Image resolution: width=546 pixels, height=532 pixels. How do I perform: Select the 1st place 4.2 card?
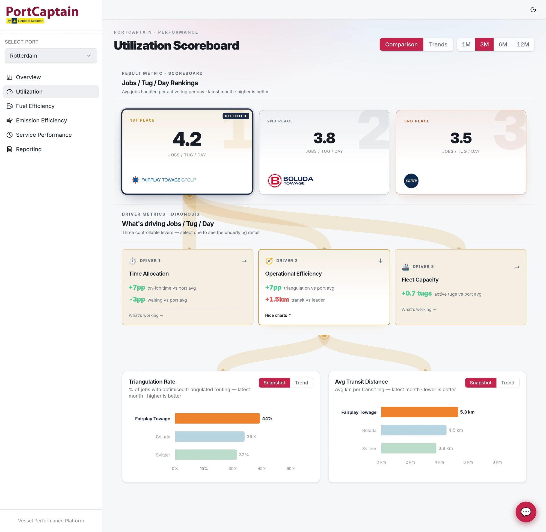coord(187,151)
